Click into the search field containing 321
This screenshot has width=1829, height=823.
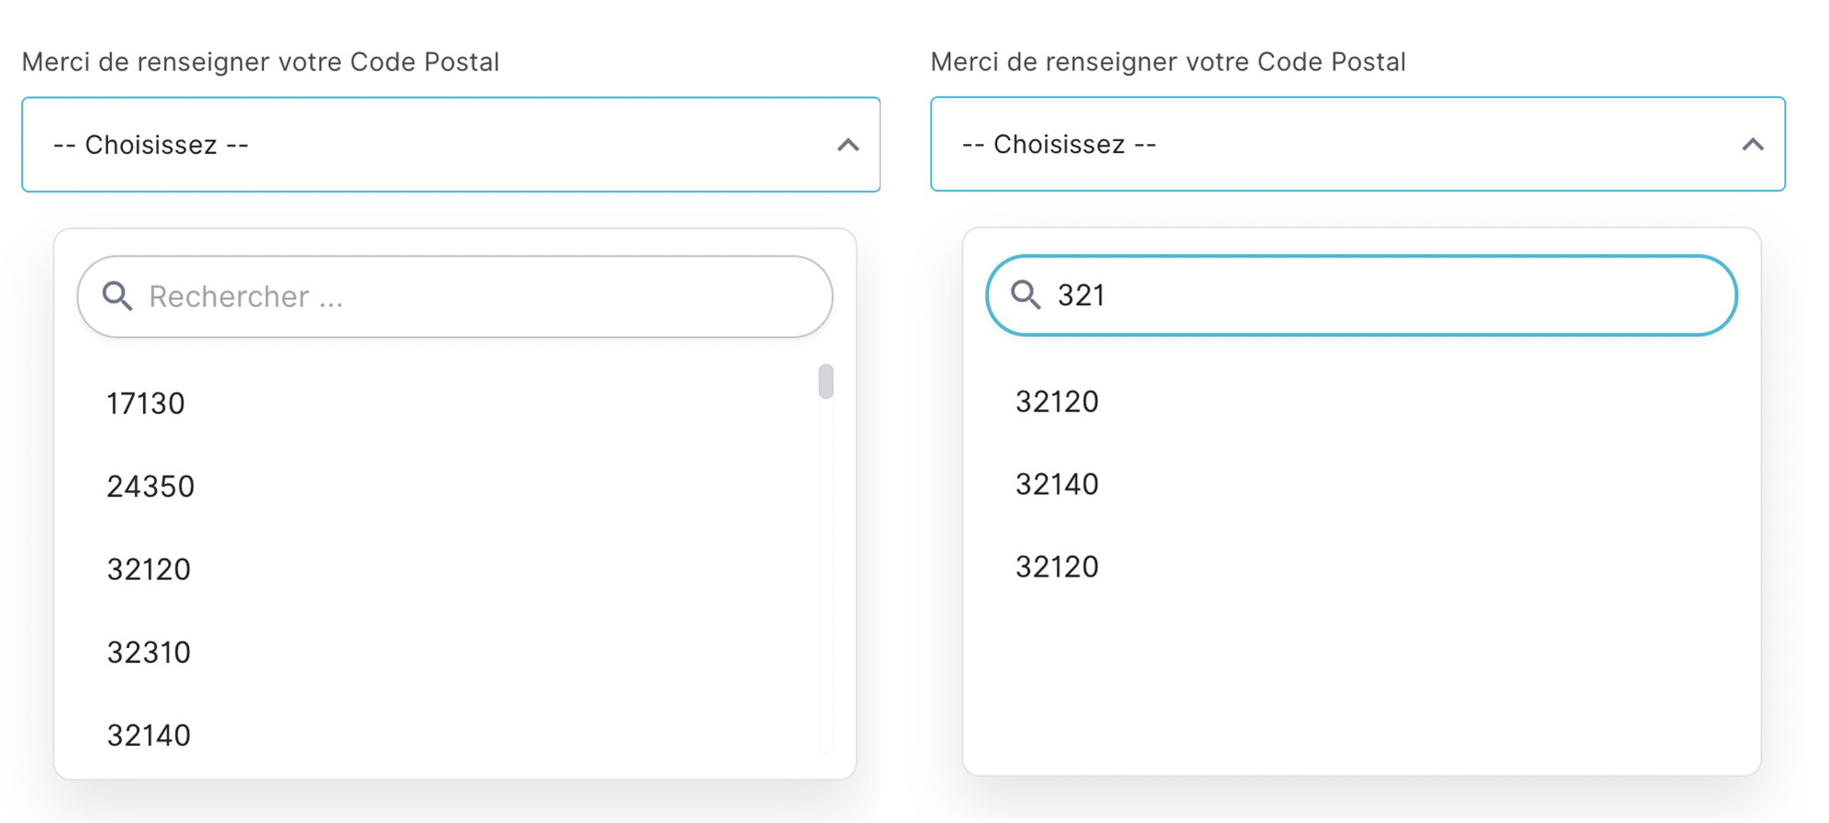pos(1361,295)
